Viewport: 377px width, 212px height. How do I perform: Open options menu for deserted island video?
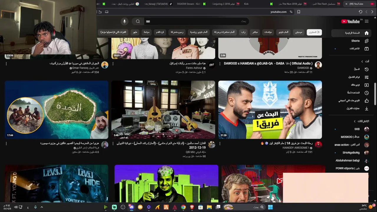coord(6,143)
